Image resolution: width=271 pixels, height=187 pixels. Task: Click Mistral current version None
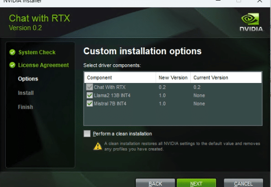tap(199, 104)
